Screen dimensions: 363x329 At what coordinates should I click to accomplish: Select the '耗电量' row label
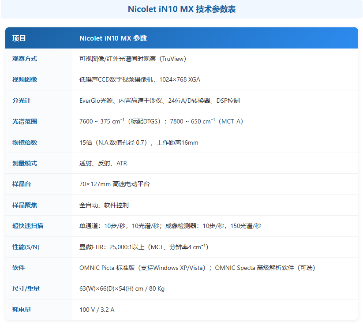tap(22, 310)
